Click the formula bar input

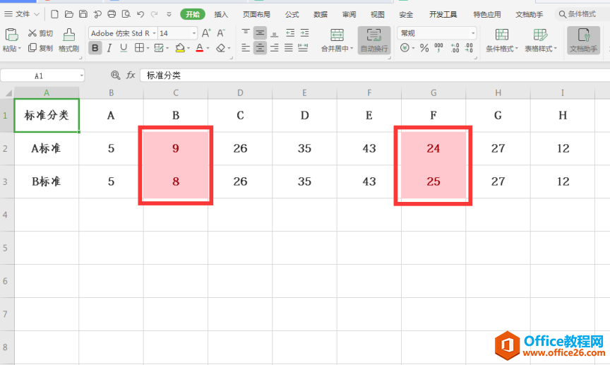pyautogui.click(x=375, y=75)
